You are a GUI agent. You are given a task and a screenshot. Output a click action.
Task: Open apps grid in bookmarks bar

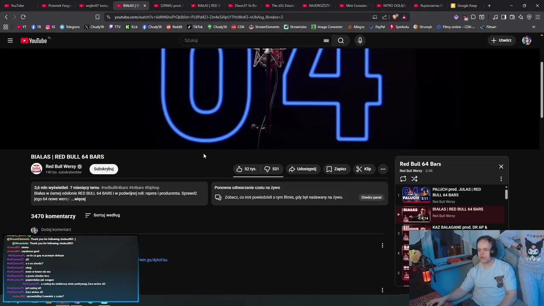click(6, 27)
